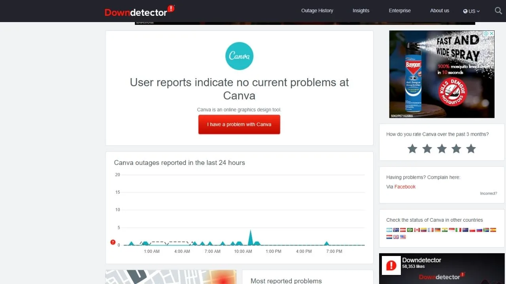Select the Russia flag
This screenshot has height=284, width=506.
point(479,230)
